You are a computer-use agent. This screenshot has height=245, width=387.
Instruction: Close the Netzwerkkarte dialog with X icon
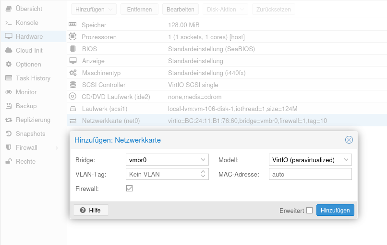coord(349,140)
